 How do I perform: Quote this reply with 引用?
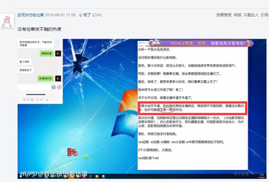(x=264, y=15)
